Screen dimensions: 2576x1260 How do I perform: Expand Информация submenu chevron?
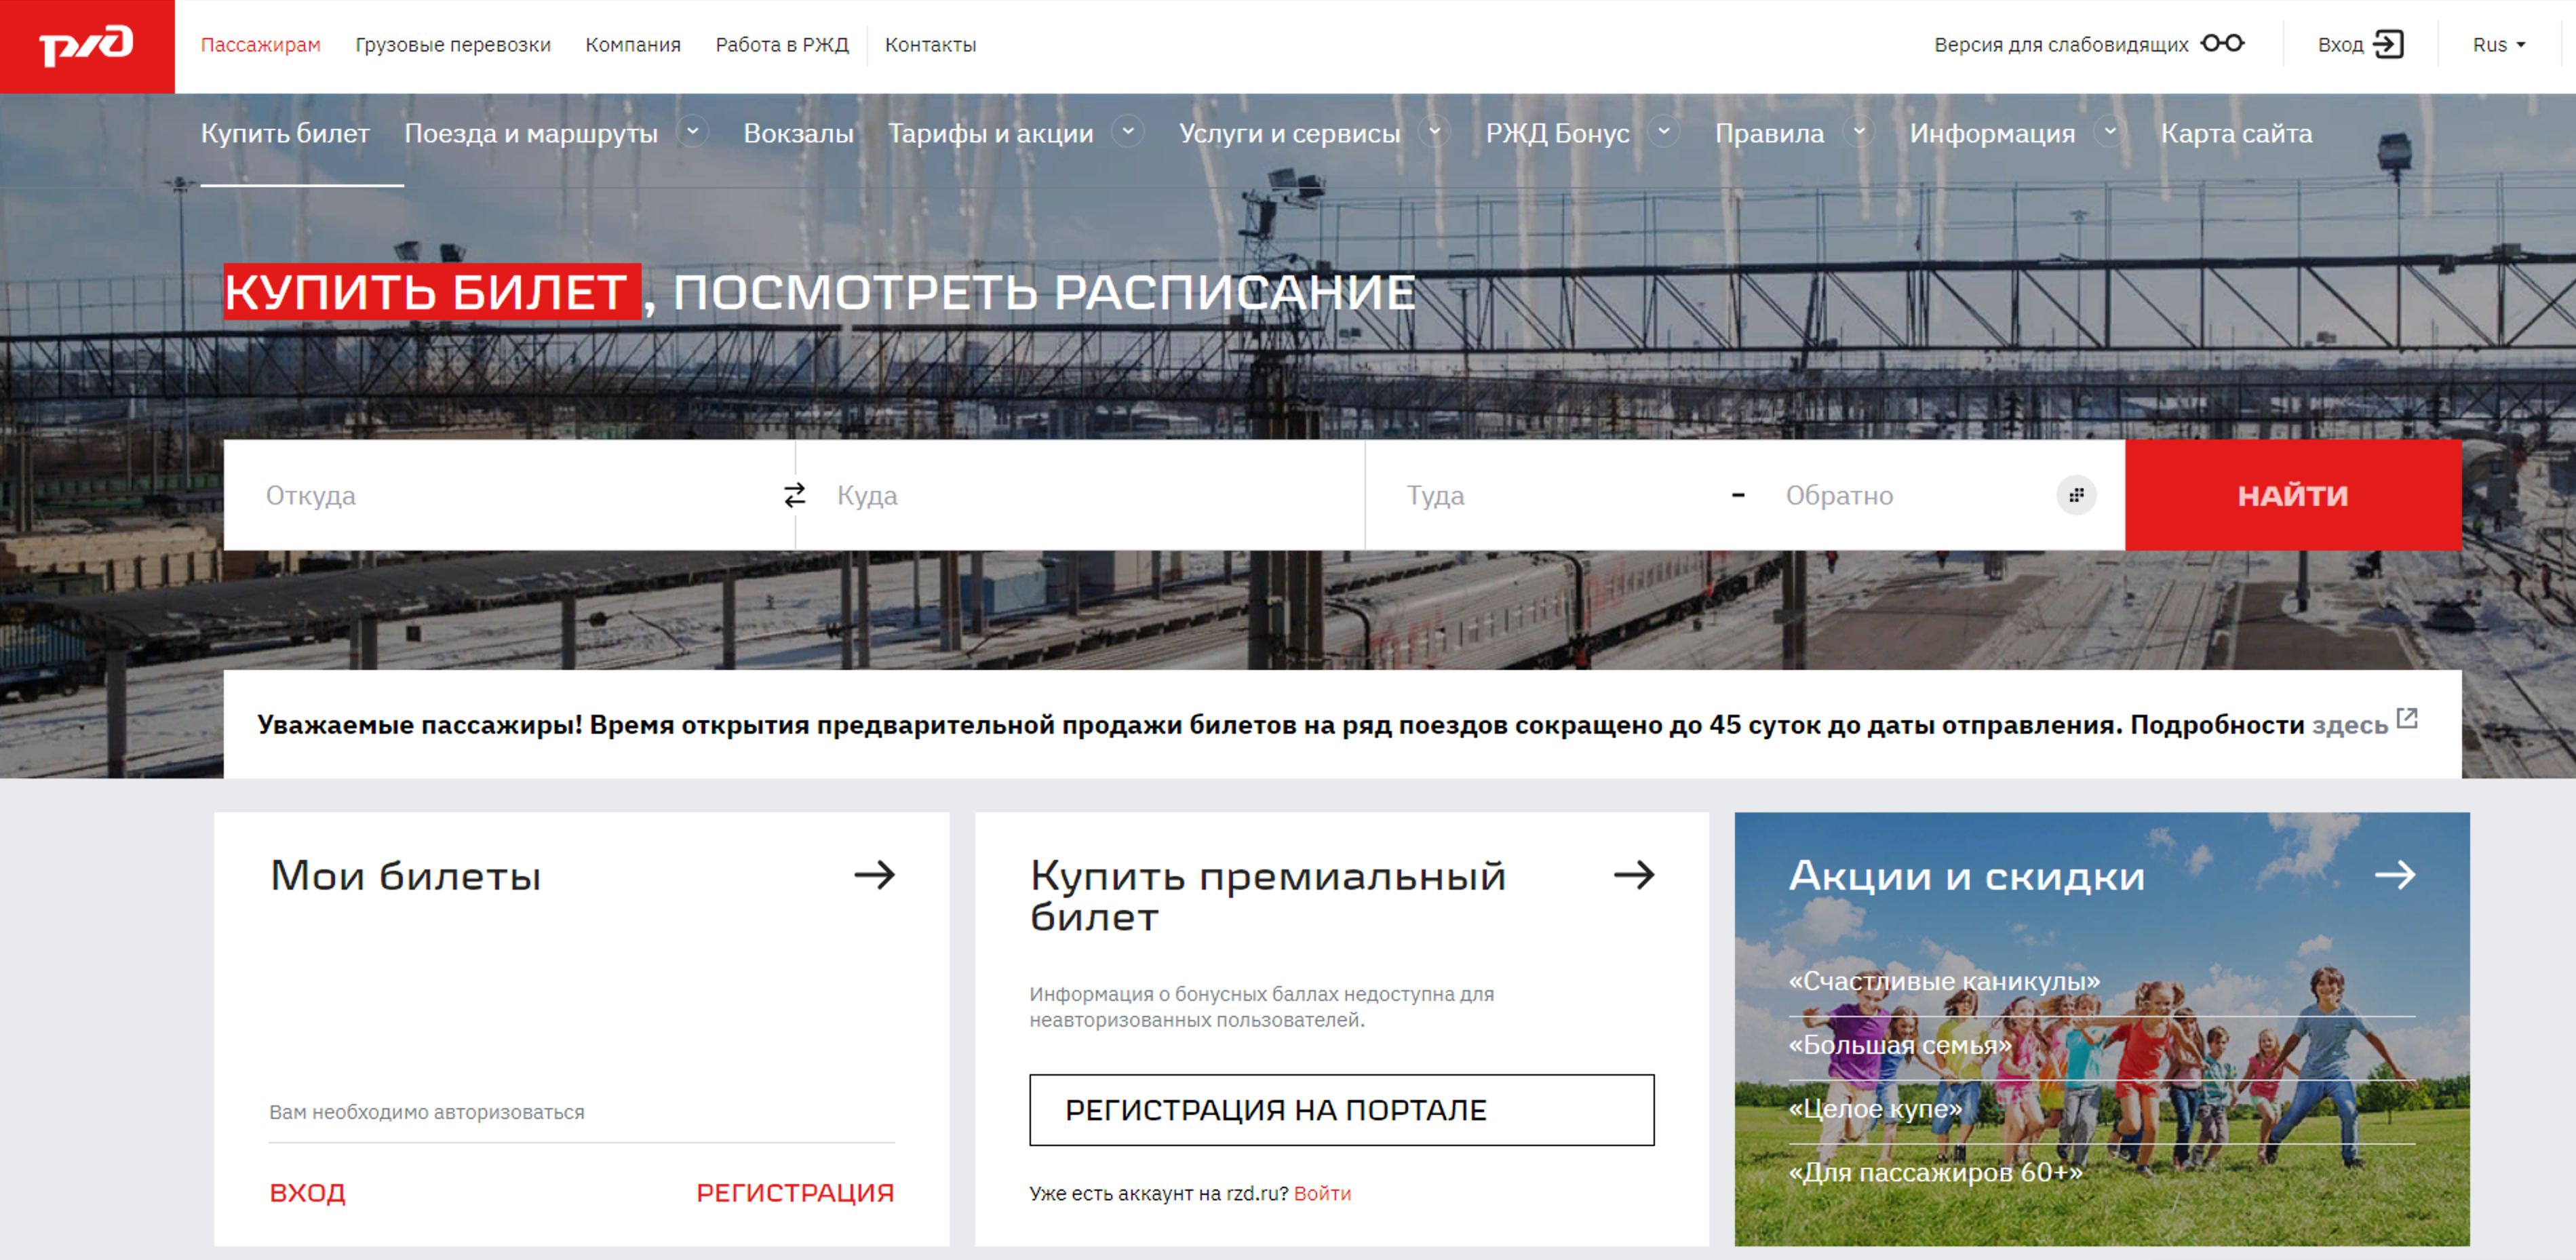coord(2109,131)
